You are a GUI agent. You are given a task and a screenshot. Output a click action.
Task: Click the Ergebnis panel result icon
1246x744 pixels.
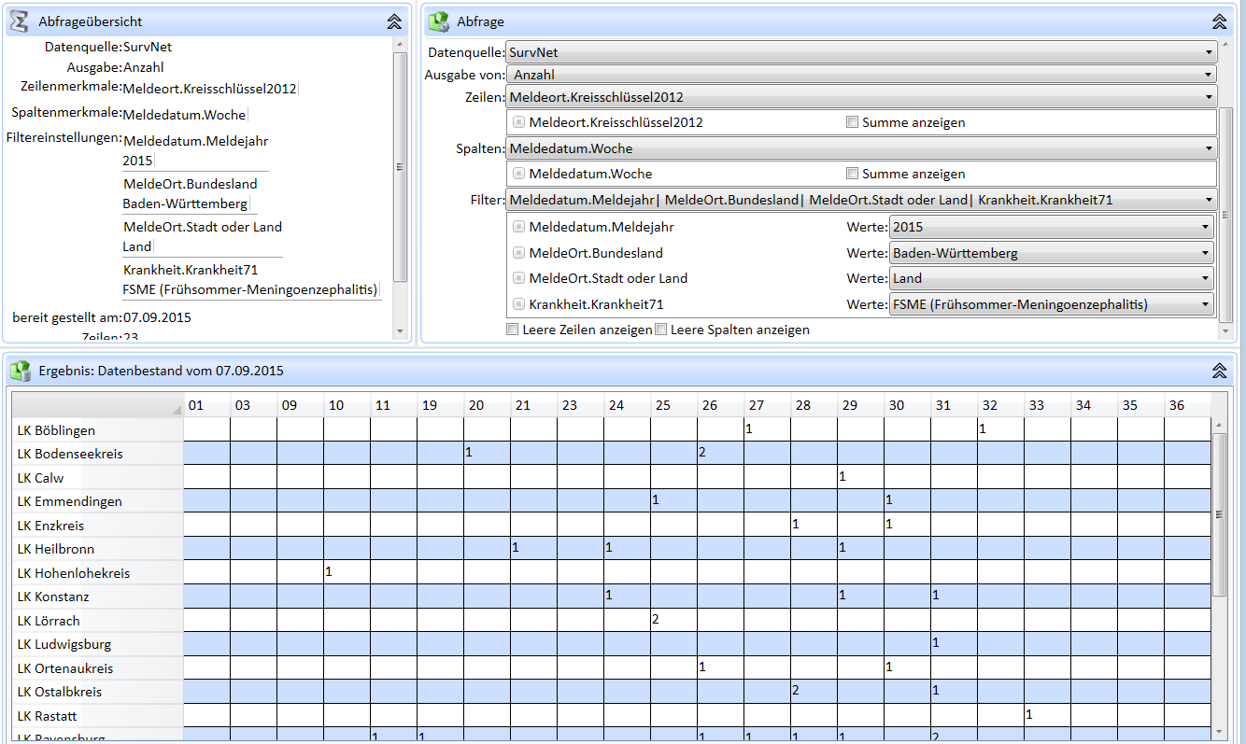tap(20, 371)
